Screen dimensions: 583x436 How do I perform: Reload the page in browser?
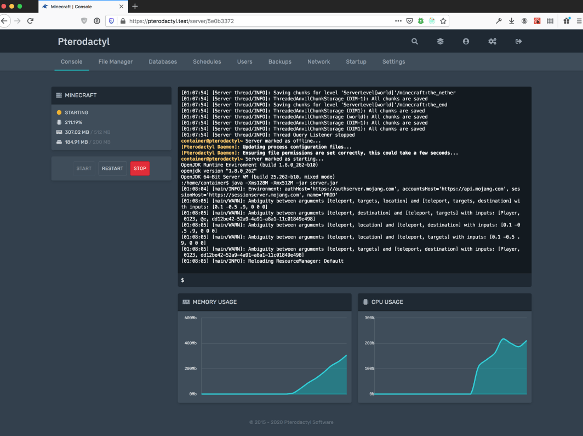point(30,21)
